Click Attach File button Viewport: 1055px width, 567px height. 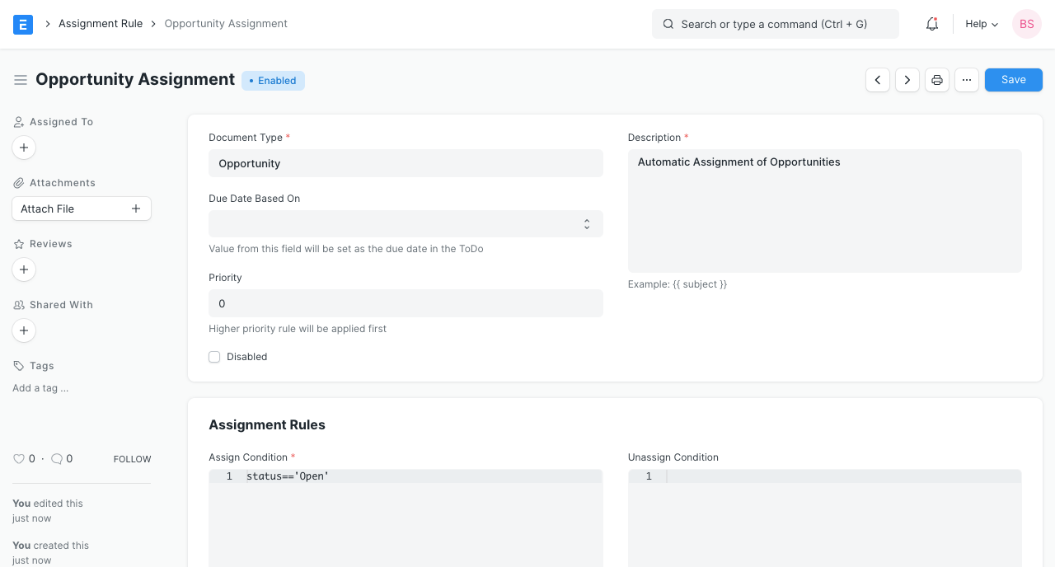81,209
